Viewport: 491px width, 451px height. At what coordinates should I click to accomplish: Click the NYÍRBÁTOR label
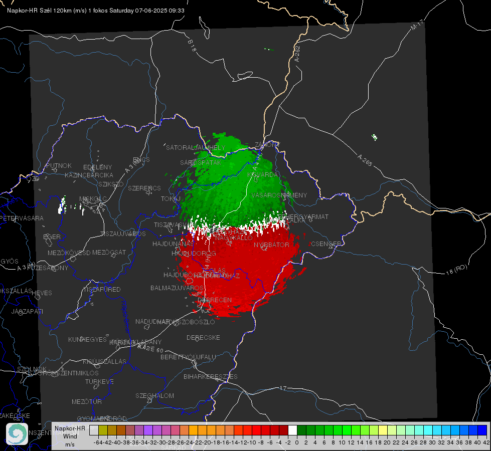(271, 245)
